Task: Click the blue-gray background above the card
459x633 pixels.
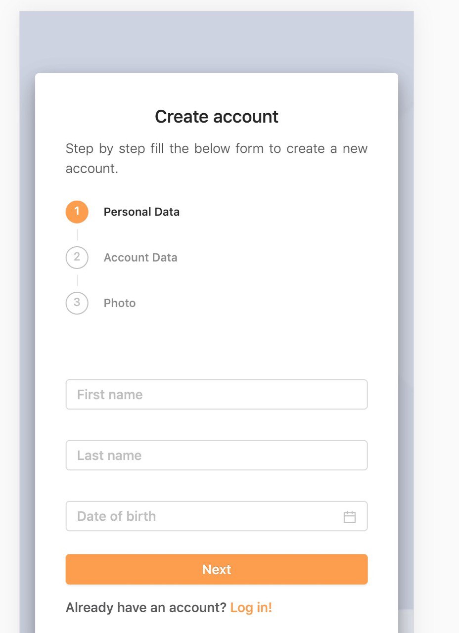Action: coord(217,42)
